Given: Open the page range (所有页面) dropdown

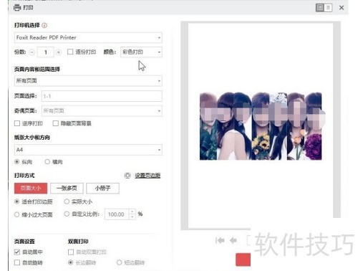Looking at the screenshot, I should pyautogui.click(x=88, y=81).
